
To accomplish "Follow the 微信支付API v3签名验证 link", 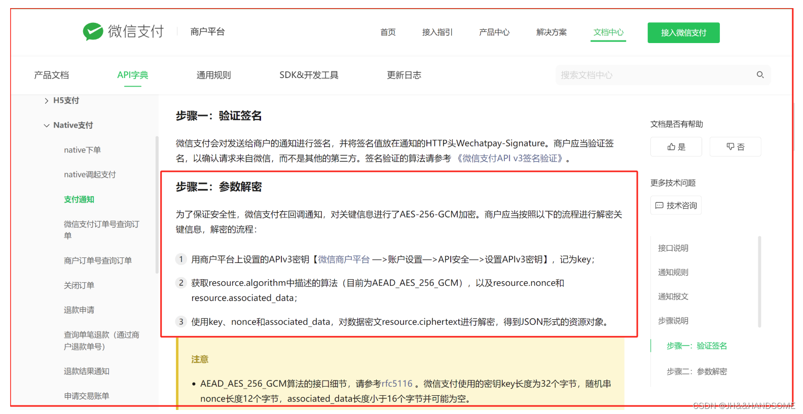I will click(509, 159).
